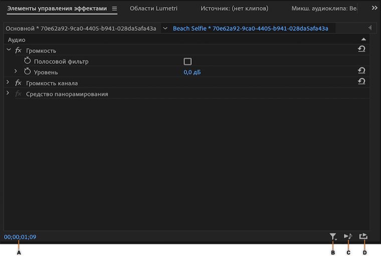Screen dimensions: 381x274
Task: Select the Полосовой фильтр label
Action: (61, 61)
